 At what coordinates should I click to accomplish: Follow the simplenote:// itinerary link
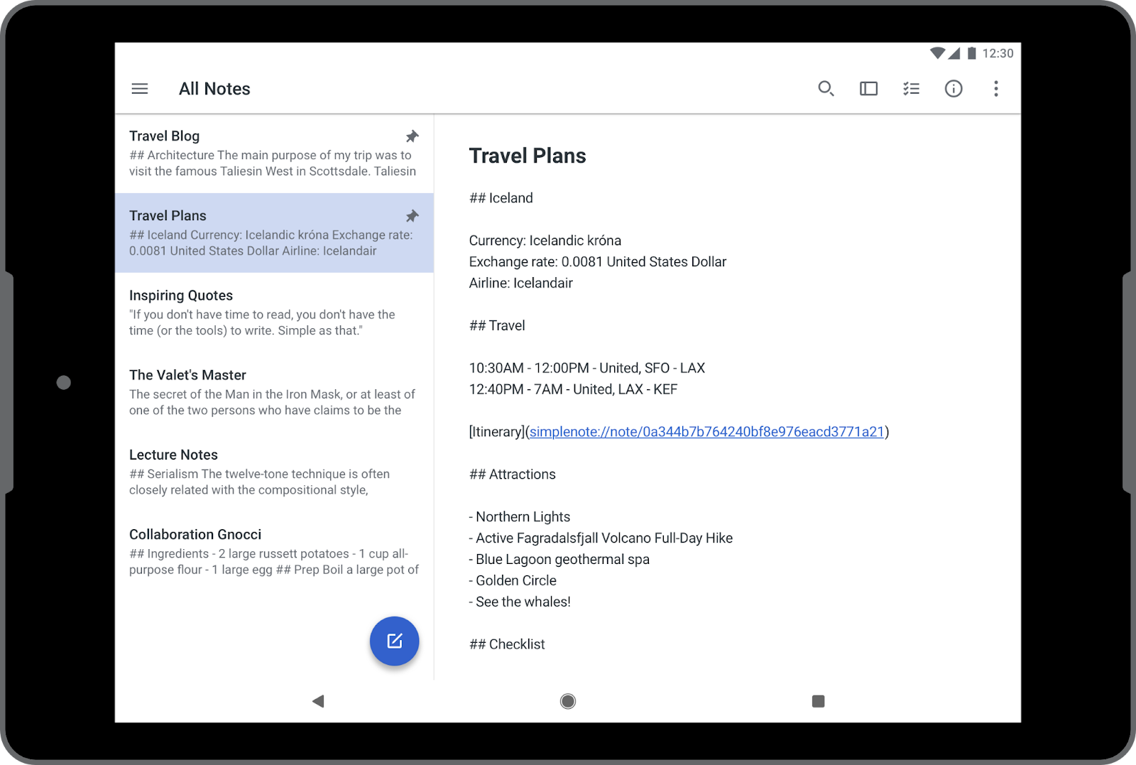(706, 432)
